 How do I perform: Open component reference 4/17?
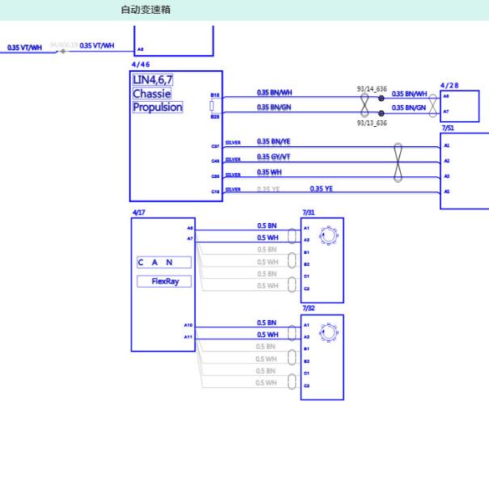139,213
